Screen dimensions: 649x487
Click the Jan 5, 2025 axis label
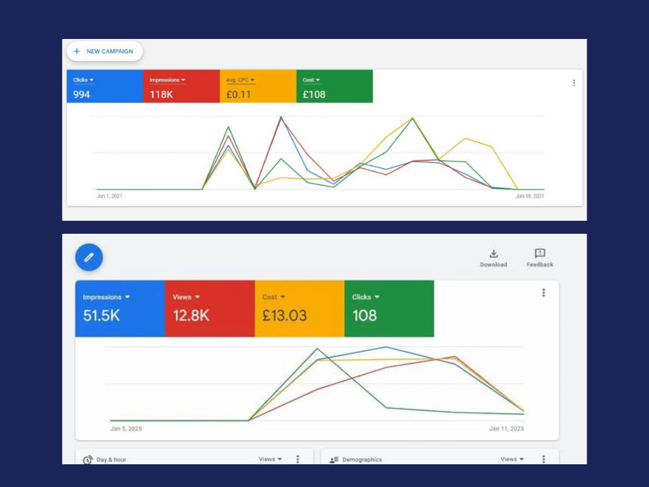click(126, 429)
